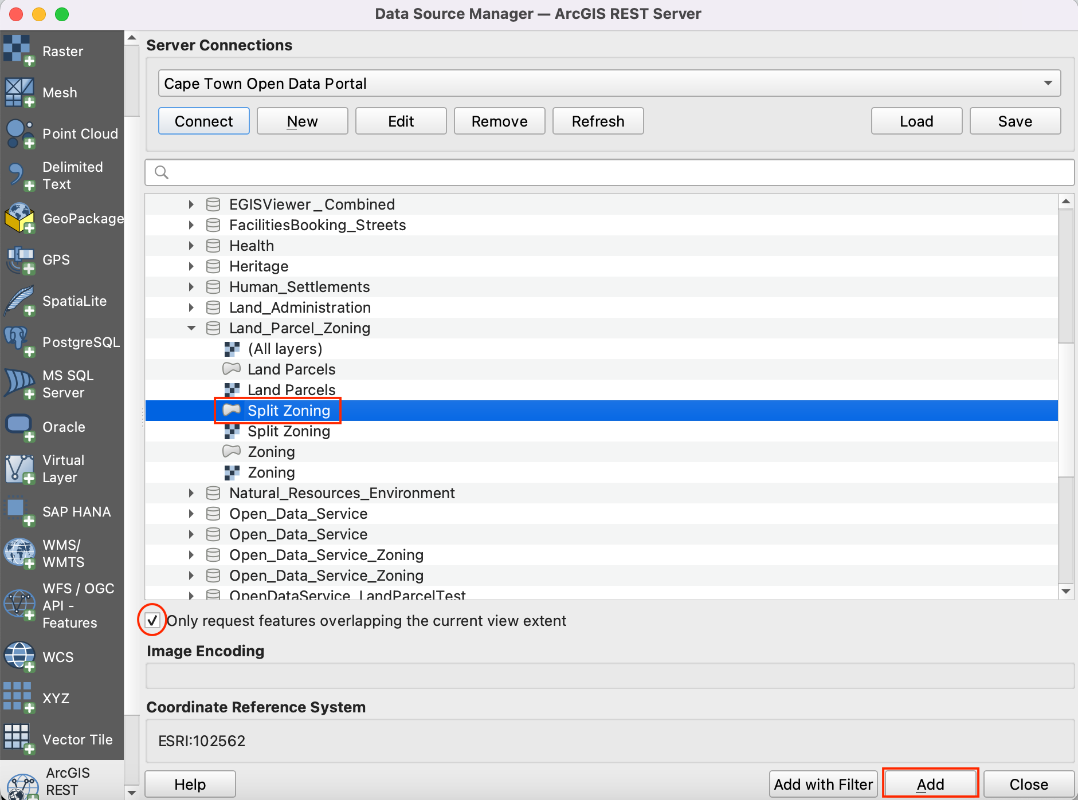The image size is (1078, 800).
Task: Open the SpatiaLite feather icon
Action: (19, 301)
